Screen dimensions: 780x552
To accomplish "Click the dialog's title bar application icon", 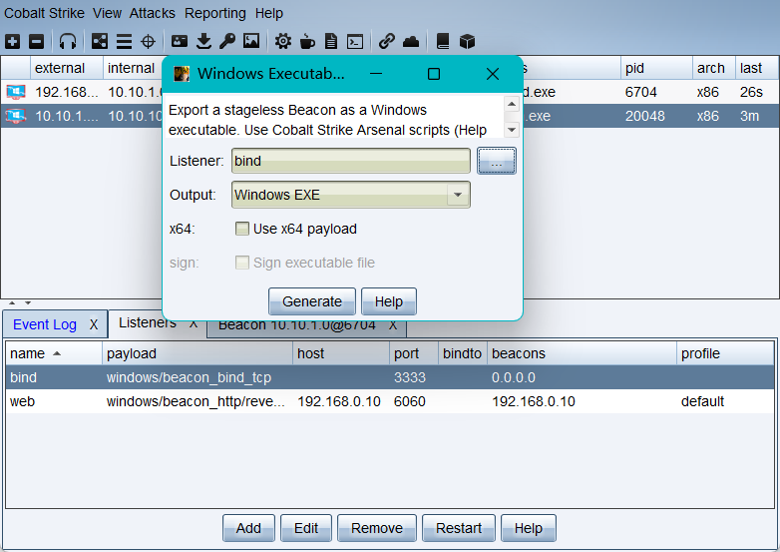I will [x=182, y=74].
